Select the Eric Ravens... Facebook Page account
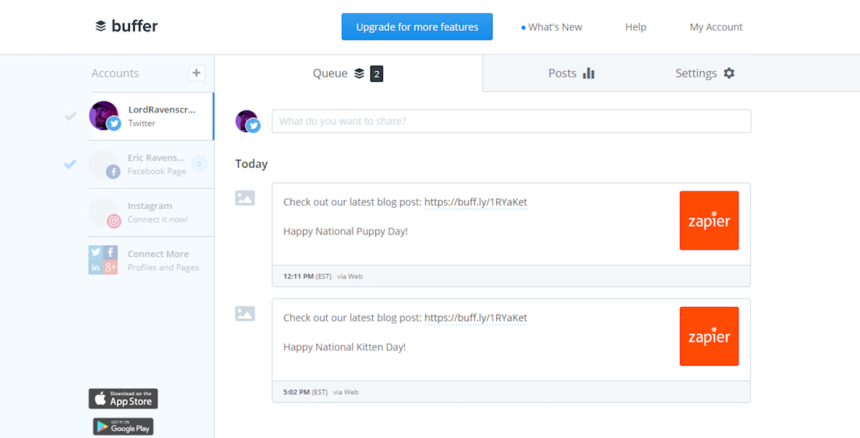860x438 pixels. pyautogui.click(x=151, y=164)
